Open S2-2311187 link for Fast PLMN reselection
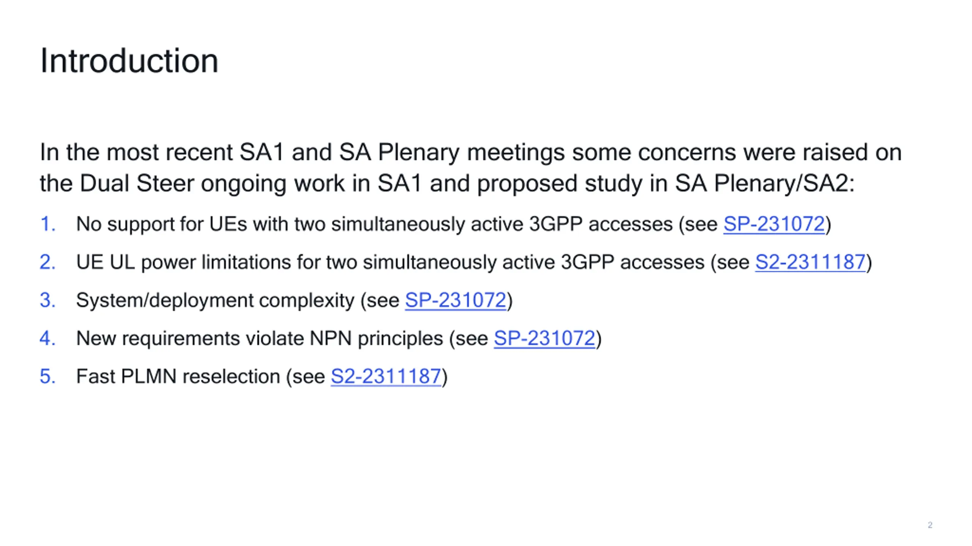Image resolution: width=972 pixels, height=546 pixels. 386,377
